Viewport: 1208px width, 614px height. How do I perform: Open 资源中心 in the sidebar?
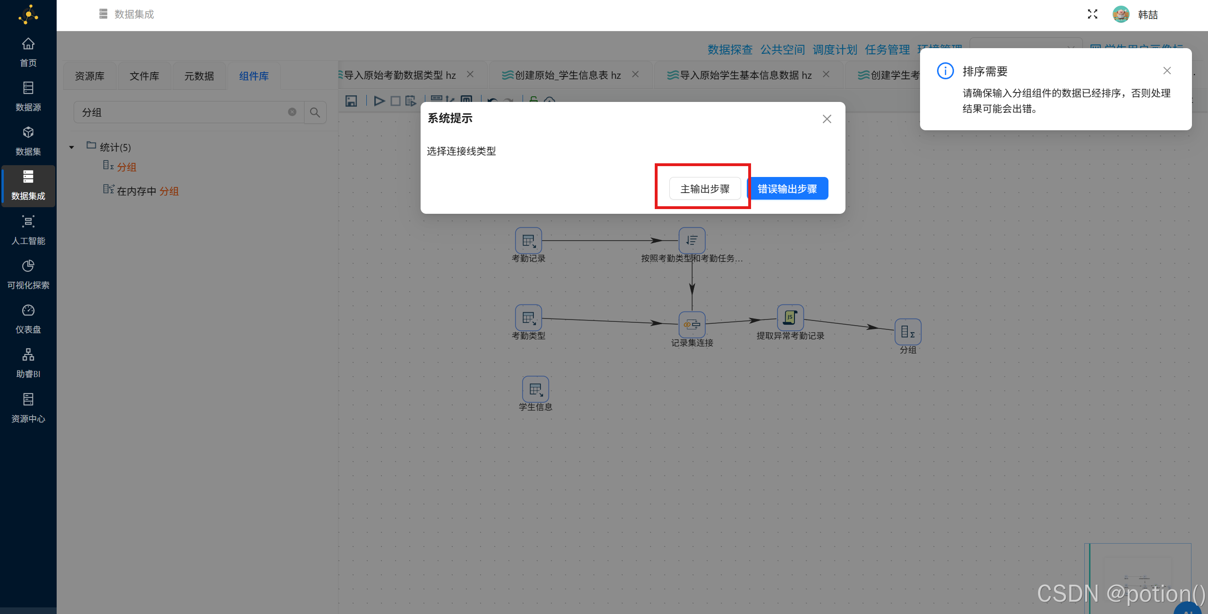pyautogui.click(x=28, y=408)
